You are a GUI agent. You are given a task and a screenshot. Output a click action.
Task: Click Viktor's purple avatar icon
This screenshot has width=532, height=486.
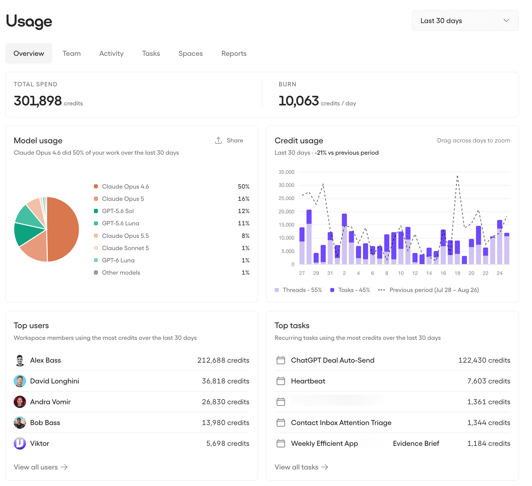point(20,444)
